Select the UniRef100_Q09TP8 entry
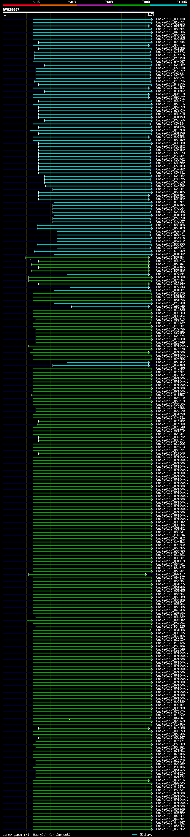The image size is (190, 837). click(x=170, y=137)
